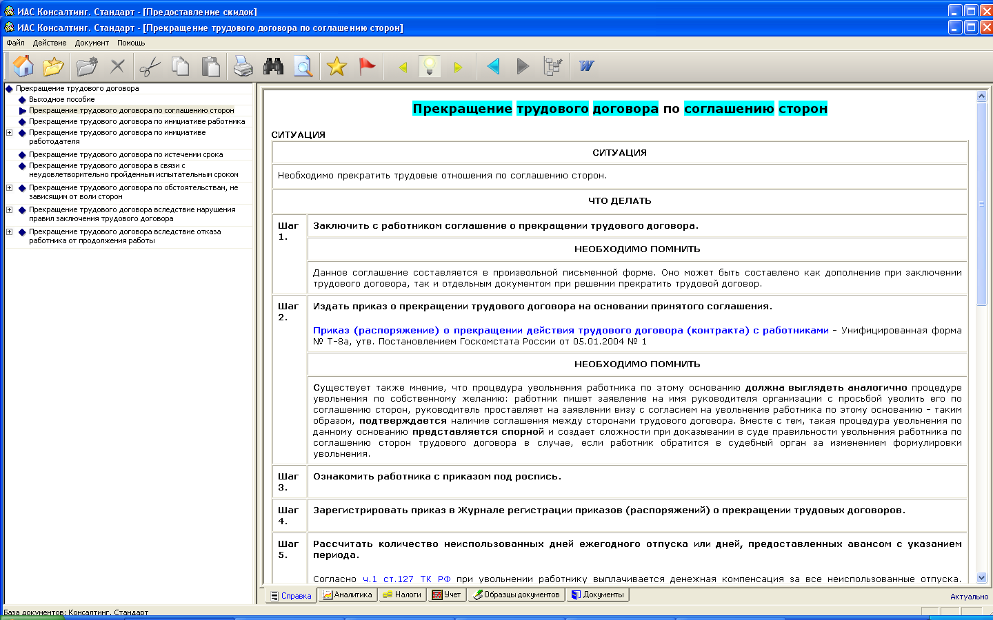The image size is (993, 620).
Task: Click arrow icon beside 'по соглашению сторон'
Action: click(22, 111)
